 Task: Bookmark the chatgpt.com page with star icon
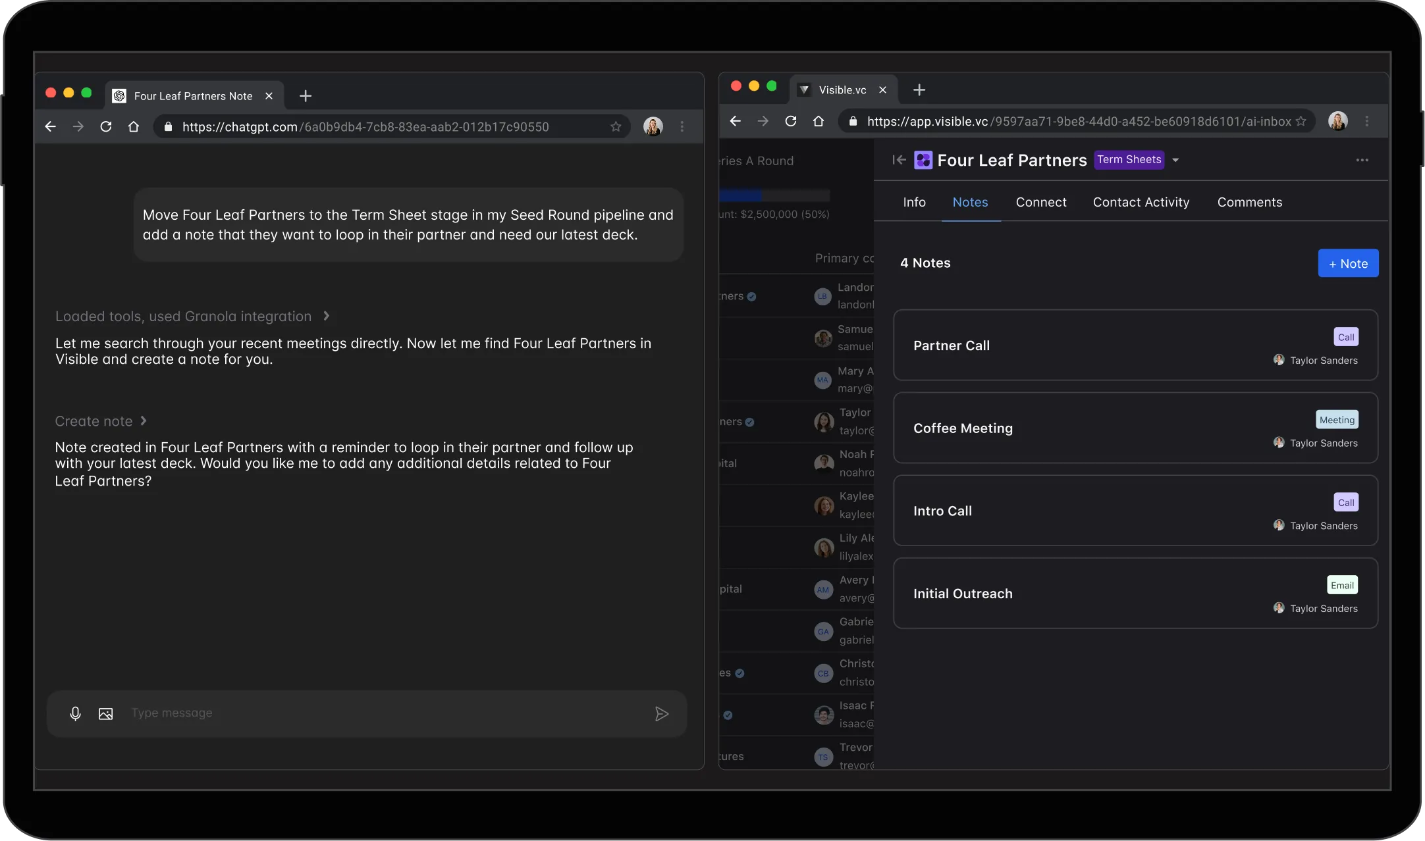pyautogui.click(x=616, y=126)
